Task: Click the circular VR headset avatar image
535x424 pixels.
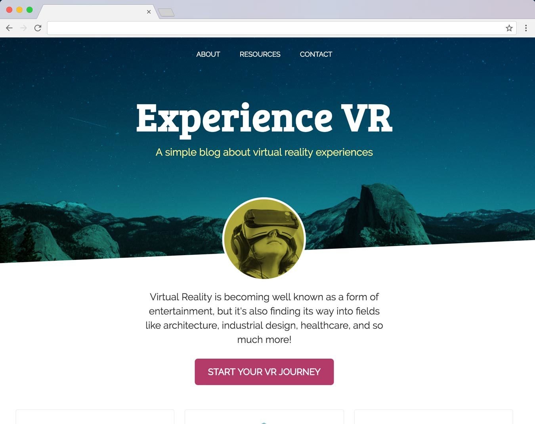Action: click(264, 239)
